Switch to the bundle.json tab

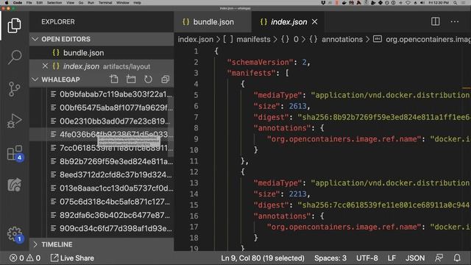click(213, 22)
